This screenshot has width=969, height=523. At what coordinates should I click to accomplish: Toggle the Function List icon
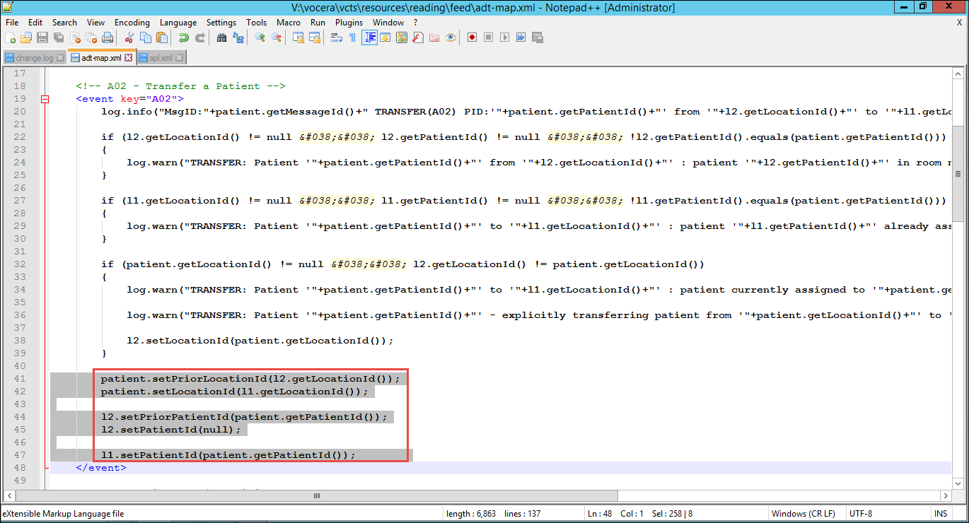(418, 37)
